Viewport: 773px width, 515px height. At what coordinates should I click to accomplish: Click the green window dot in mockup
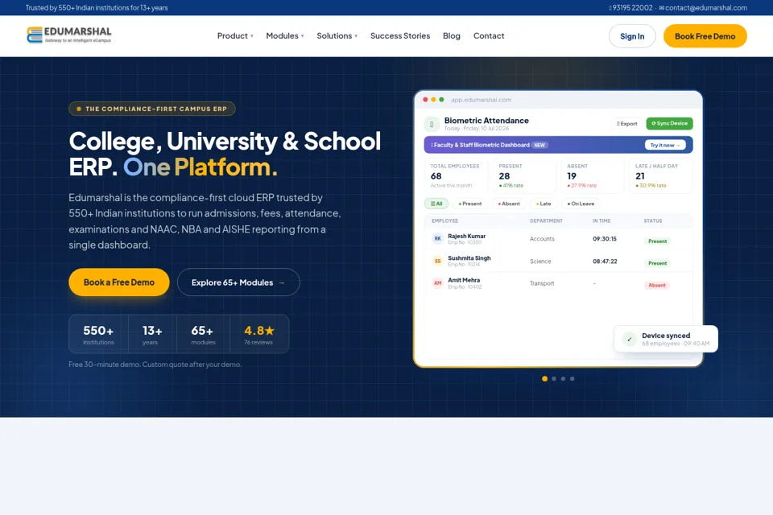click(441, 100)
